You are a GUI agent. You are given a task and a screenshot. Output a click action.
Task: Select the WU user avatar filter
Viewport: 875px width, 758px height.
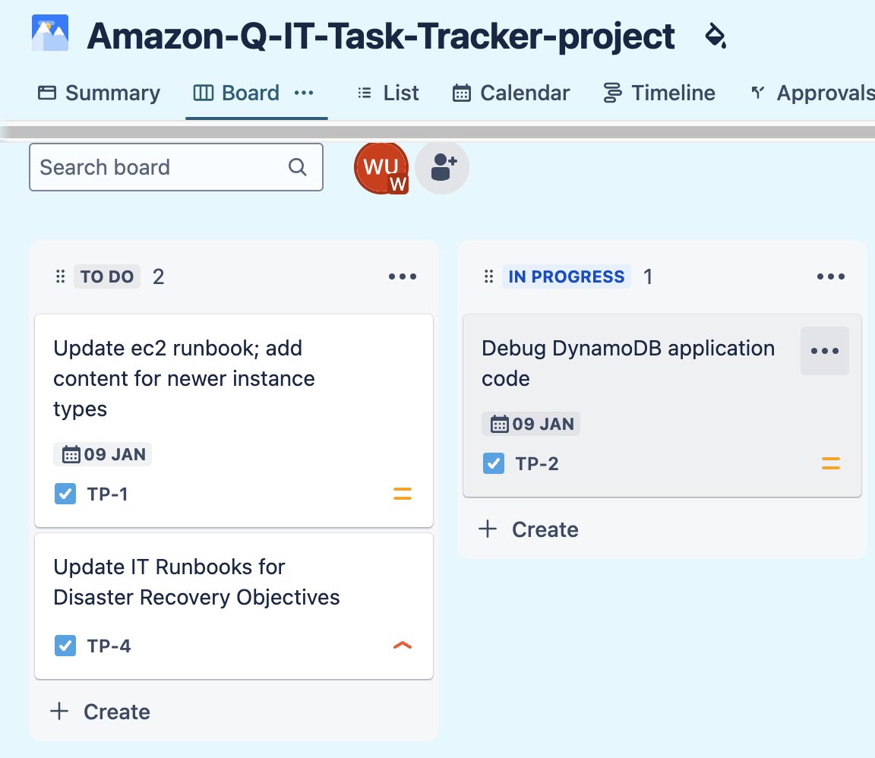click(382, 167)
